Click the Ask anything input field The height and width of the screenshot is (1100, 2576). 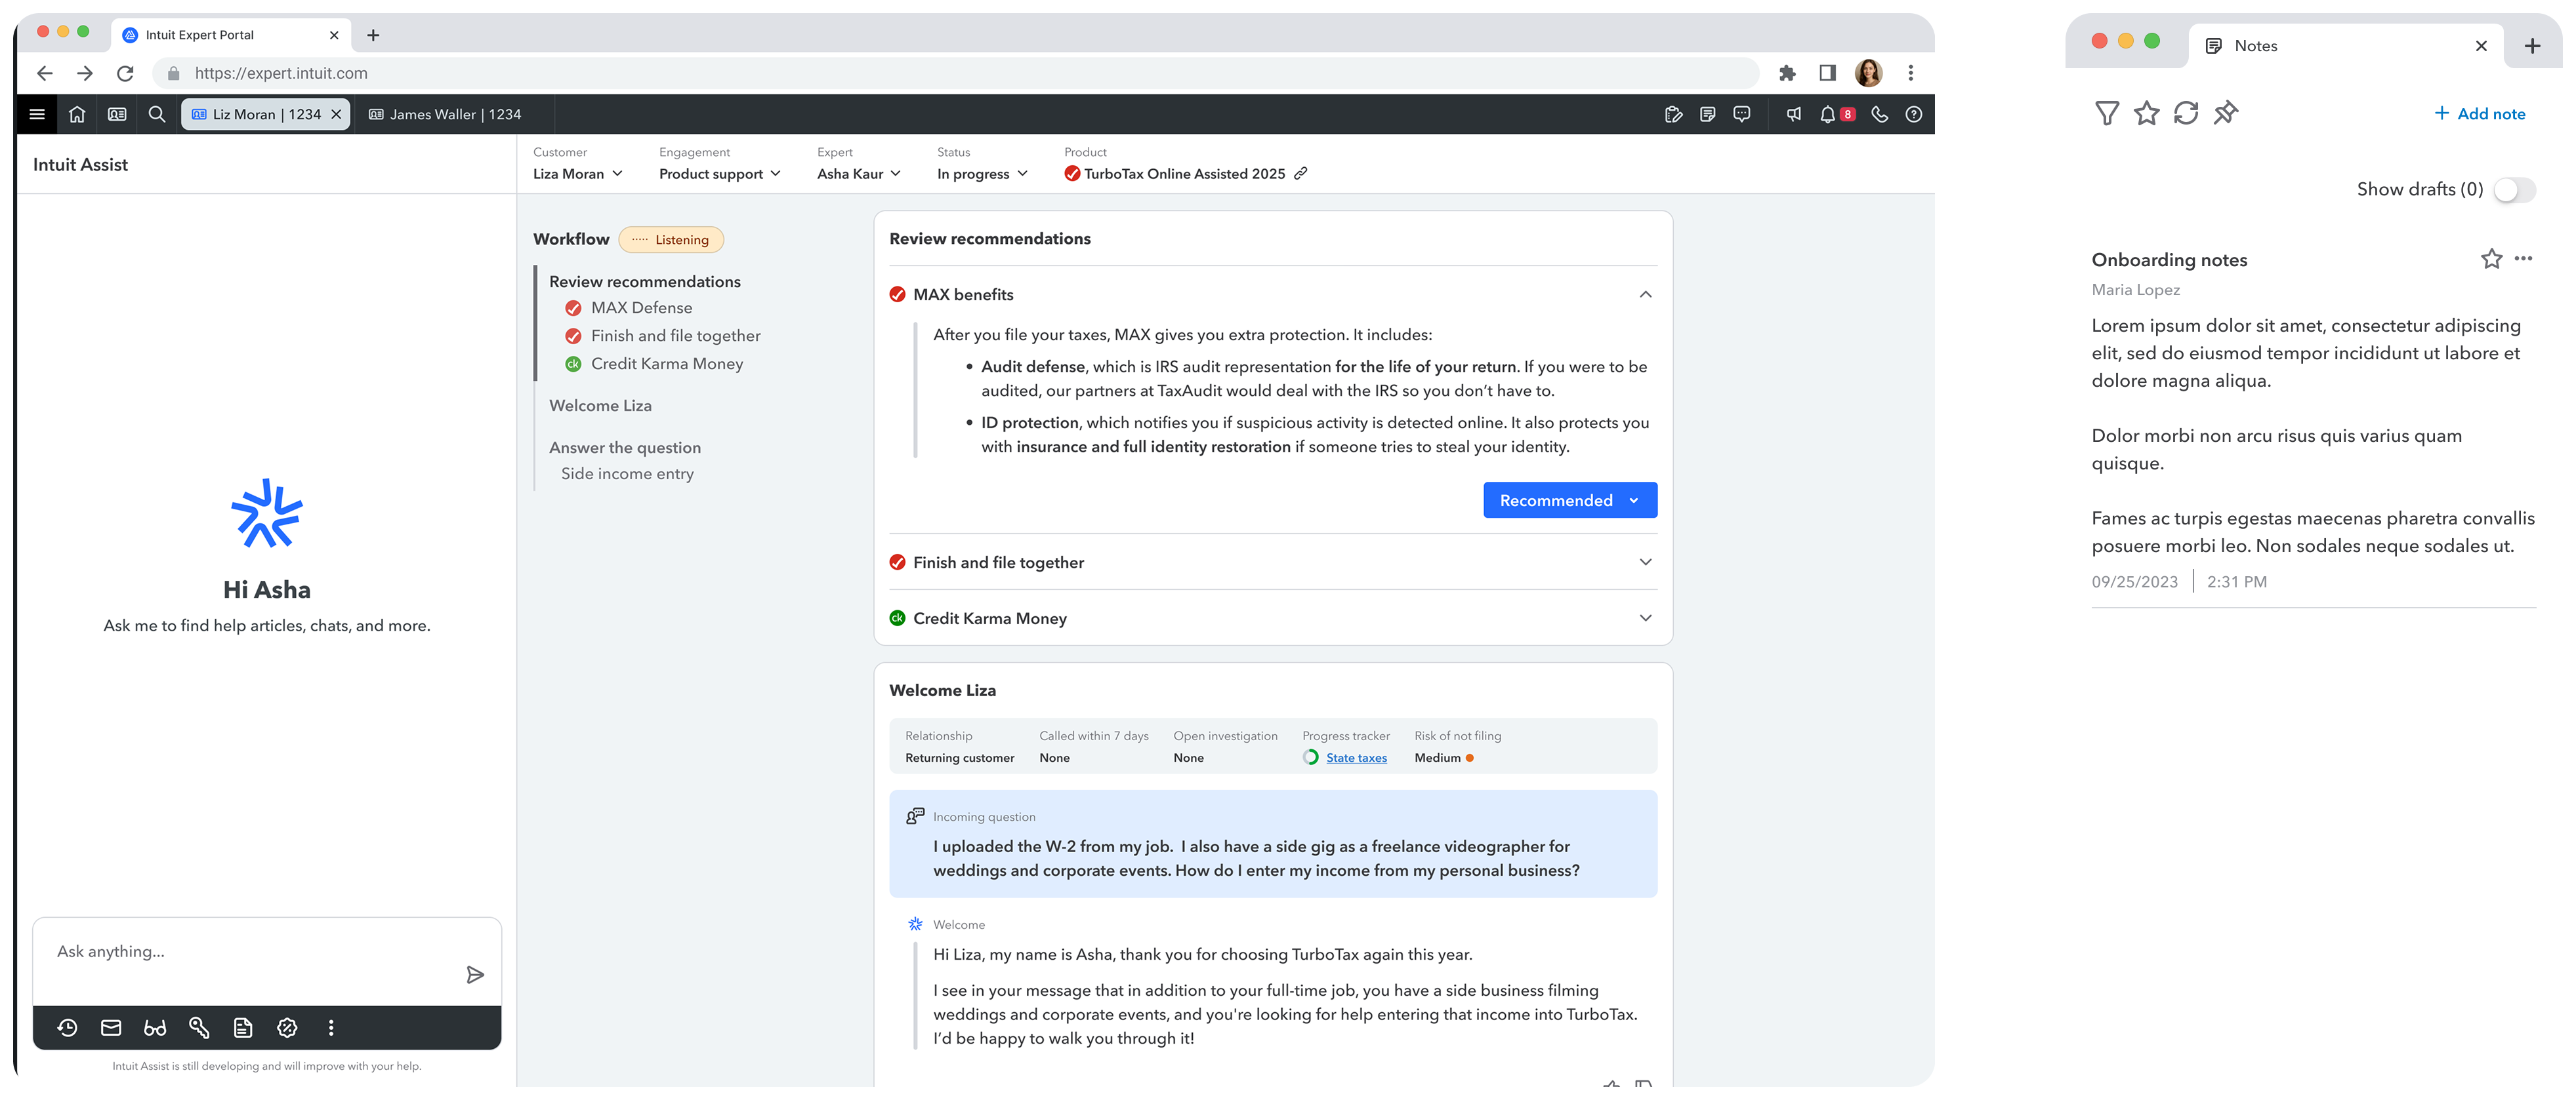(250, 952)
